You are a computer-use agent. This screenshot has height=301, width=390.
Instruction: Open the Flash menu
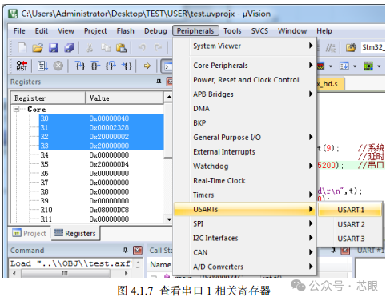point(125,31)
